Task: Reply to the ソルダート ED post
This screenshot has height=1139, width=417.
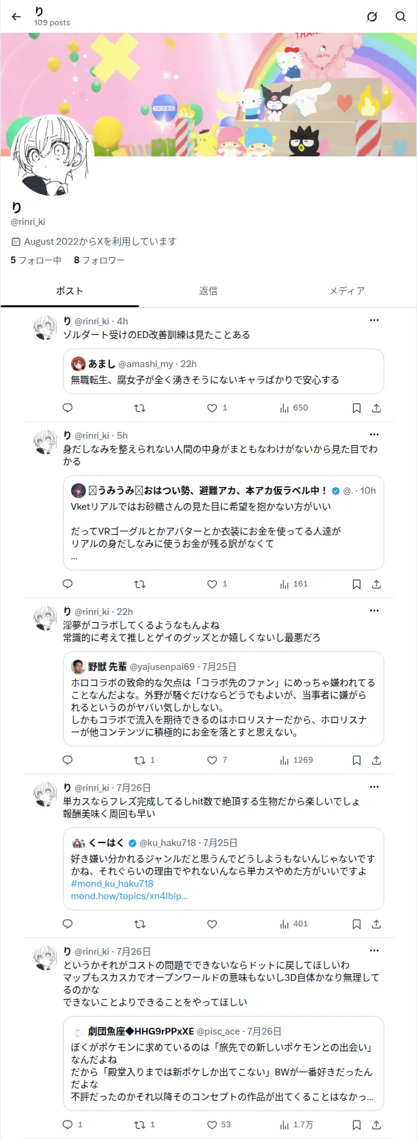Action: click(x=68, y=408)
